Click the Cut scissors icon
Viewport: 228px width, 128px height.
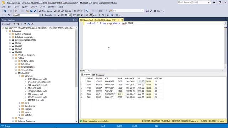click(x=75, y=11)
